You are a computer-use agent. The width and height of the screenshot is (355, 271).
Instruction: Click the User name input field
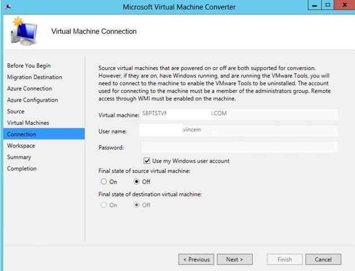(240, 131)
